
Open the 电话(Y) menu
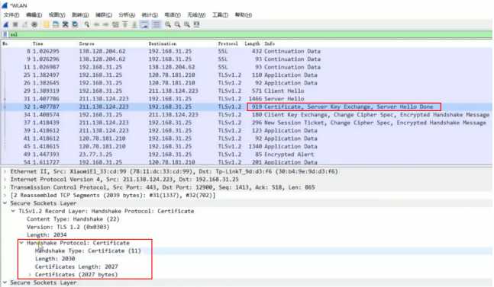[173, 14]
